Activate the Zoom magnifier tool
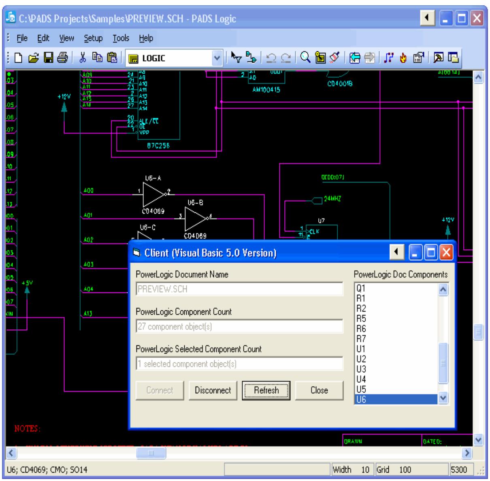490x481 pixels. 305,59
